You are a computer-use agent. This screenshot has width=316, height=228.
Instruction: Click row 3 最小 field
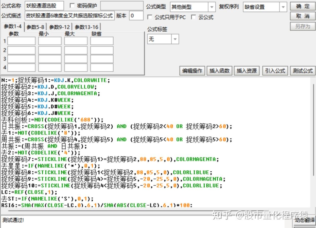click(50, 59)
